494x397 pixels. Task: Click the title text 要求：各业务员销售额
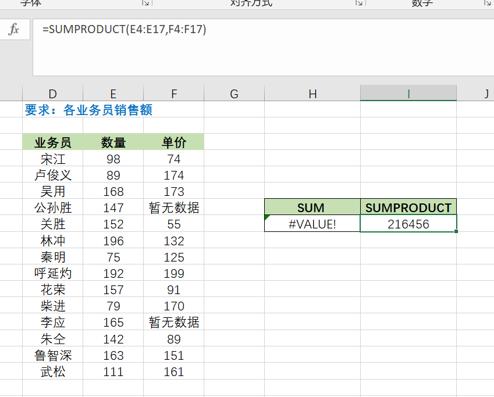coord(88,110)
